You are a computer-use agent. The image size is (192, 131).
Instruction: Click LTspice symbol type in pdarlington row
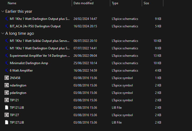coord(122,93)
